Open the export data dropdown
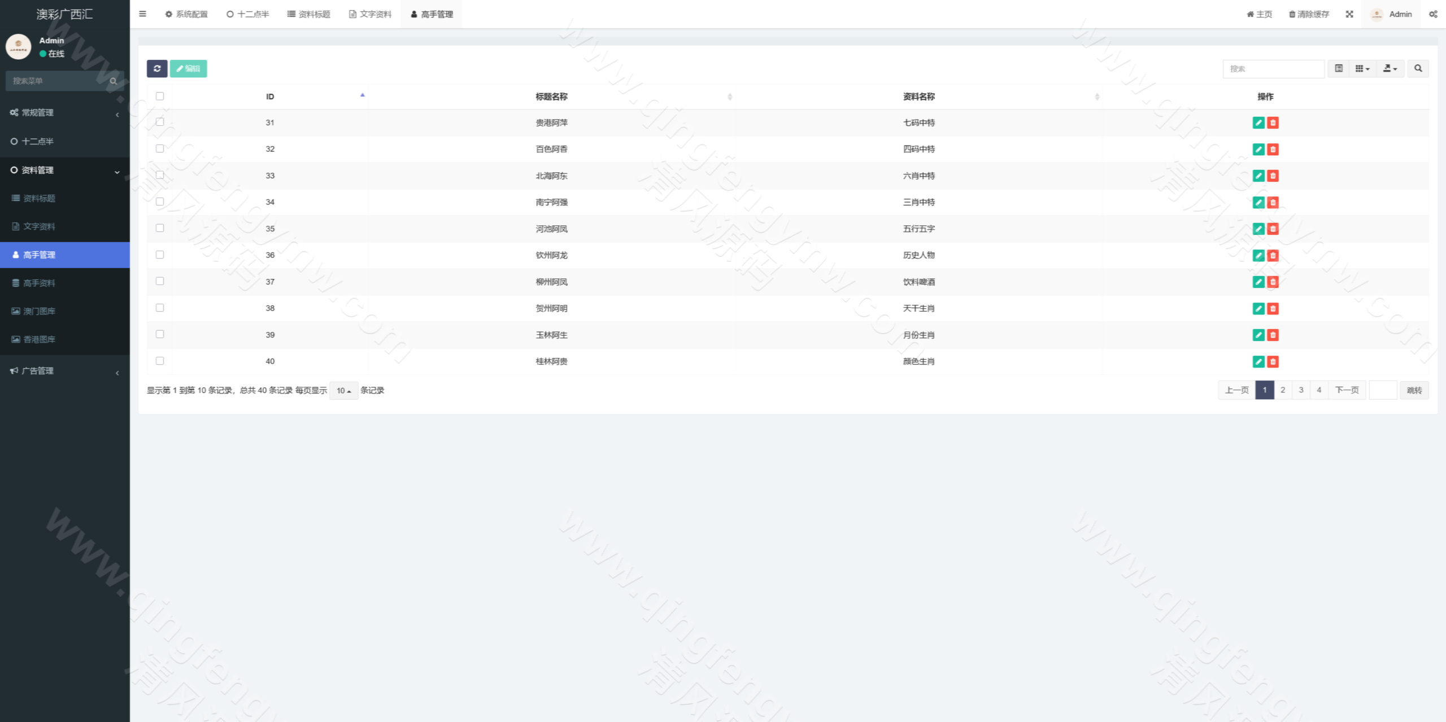 1390,68
